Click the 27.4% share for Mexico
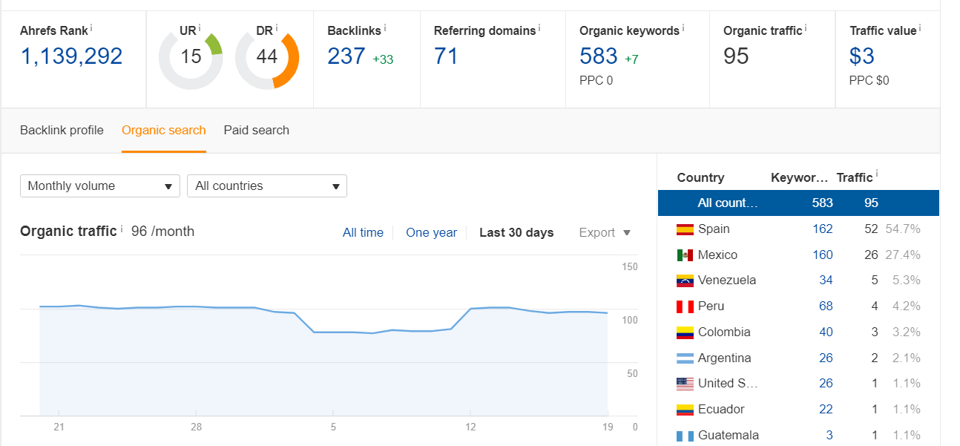This screenshot has height=446, width=960. point(903,255)
